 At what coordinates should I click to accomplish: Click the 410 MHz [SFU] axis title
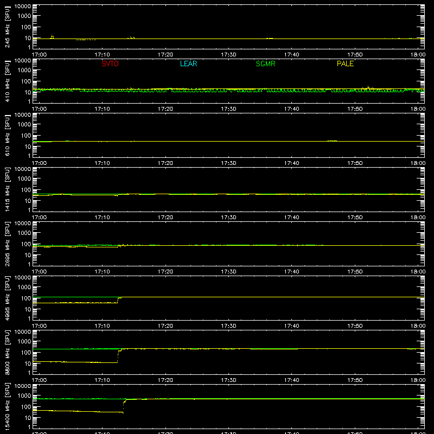pyautogui.click(x=8, y=81)
